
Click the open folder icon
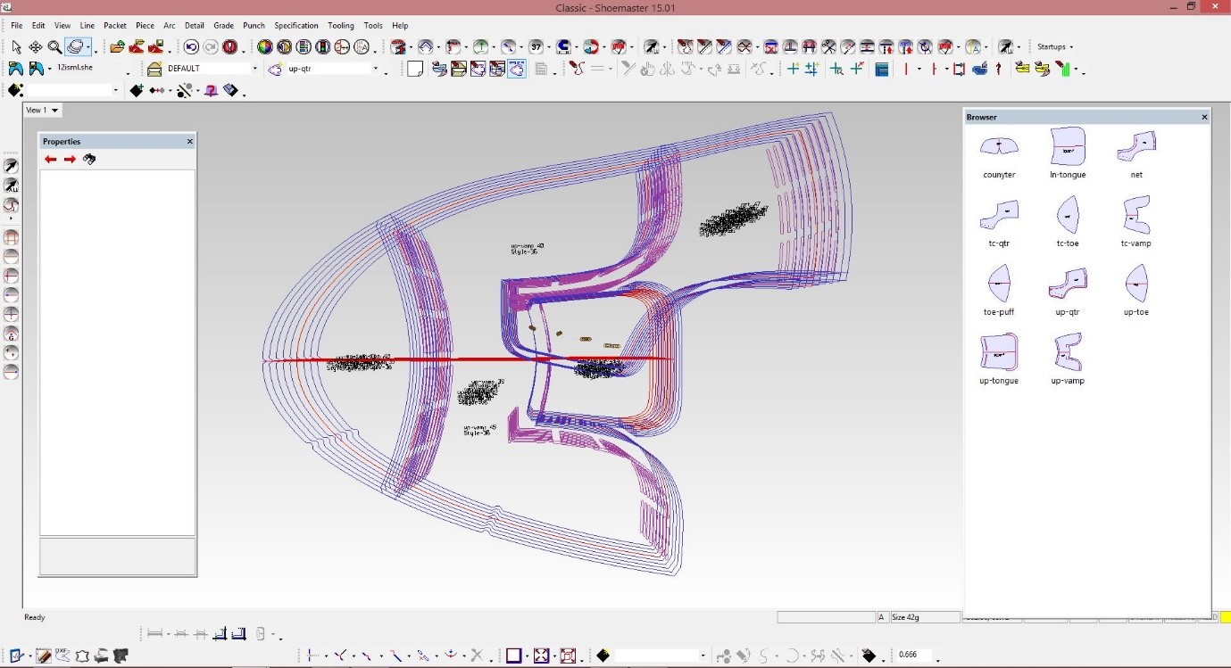pos(117,46)
